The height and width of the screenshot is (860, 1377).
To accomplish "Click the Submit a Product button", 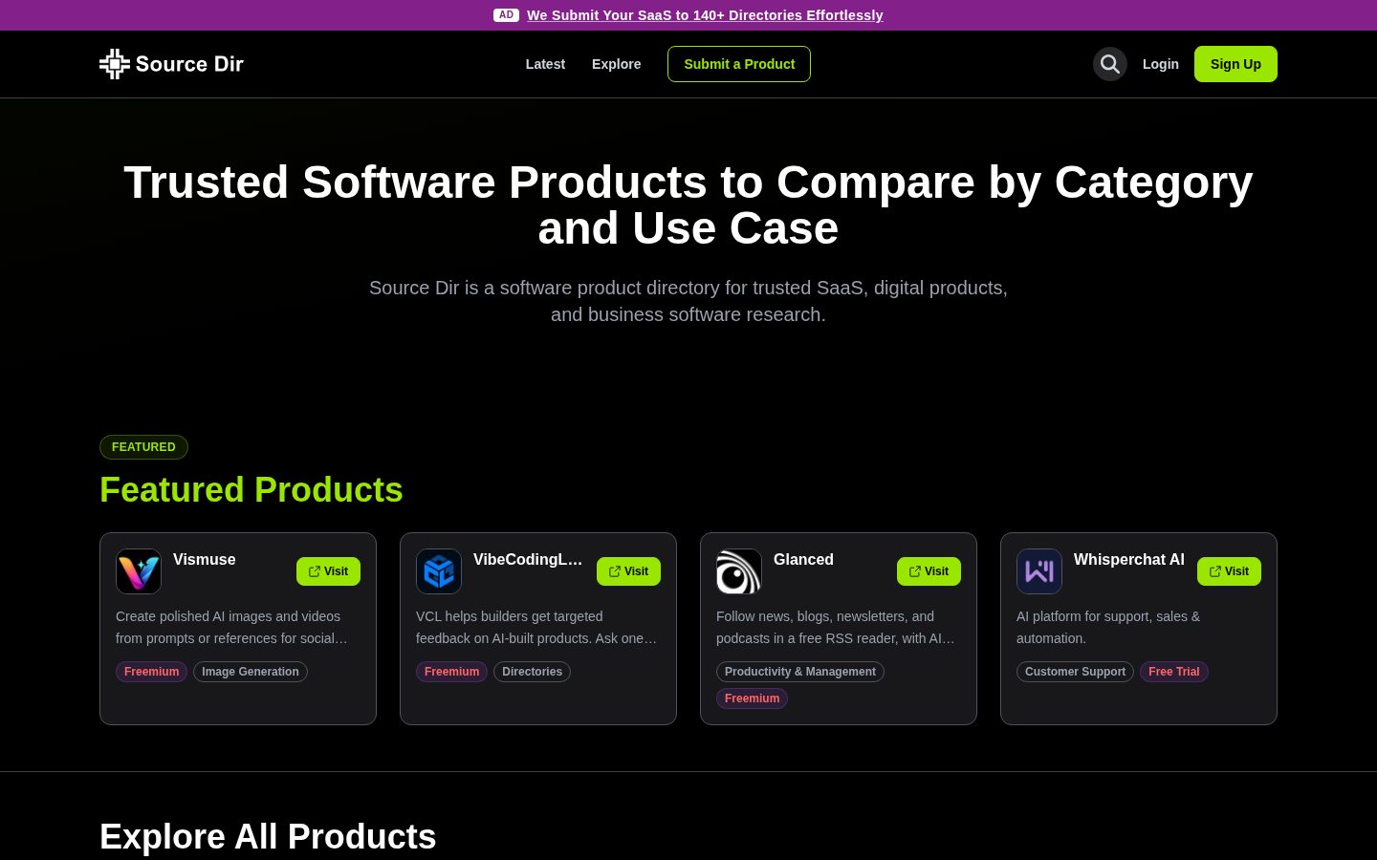I will [x=739, y=64].
